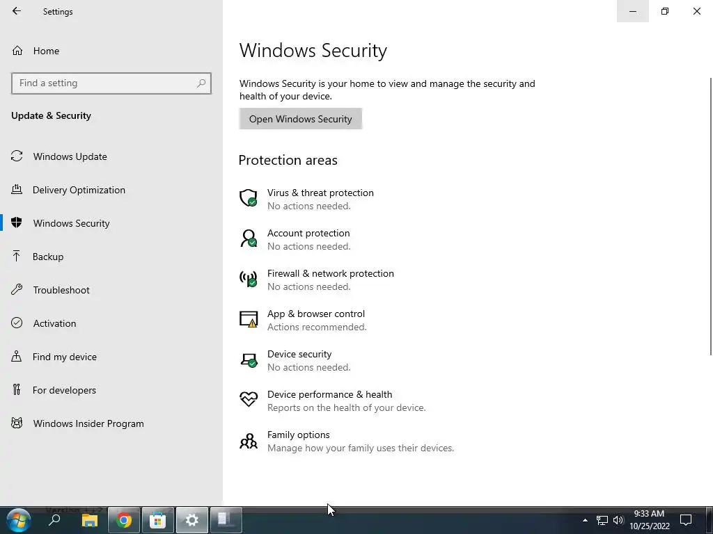
Task: Click the "Actions recommended." status text
Action: 317,327
